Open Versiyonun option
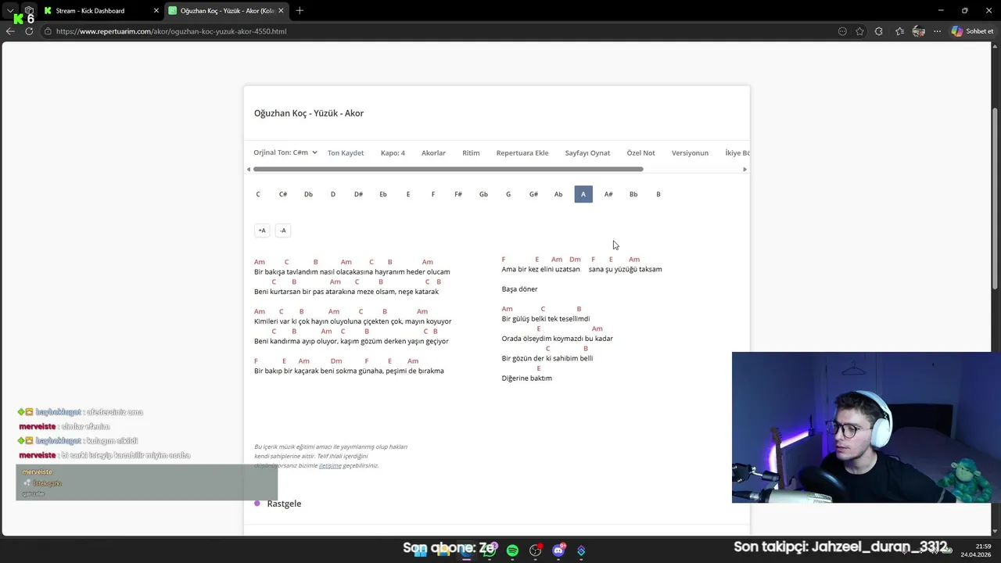Viewport: 1001px width, 563px height. pos(690,153)
